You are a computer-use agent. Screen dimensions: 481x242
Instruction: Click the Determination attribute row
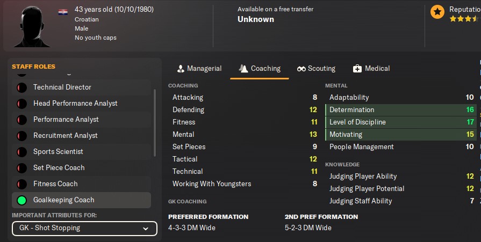tap(400, 109)
